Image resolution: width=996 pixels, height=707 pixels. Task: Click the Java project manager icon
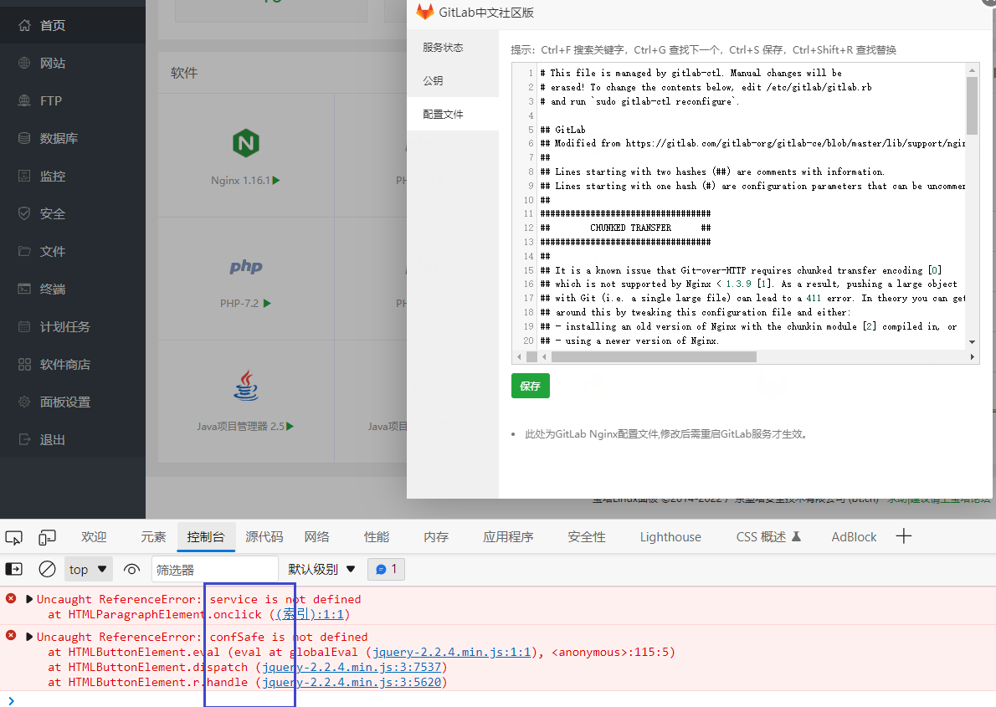[x=246, y=386]
